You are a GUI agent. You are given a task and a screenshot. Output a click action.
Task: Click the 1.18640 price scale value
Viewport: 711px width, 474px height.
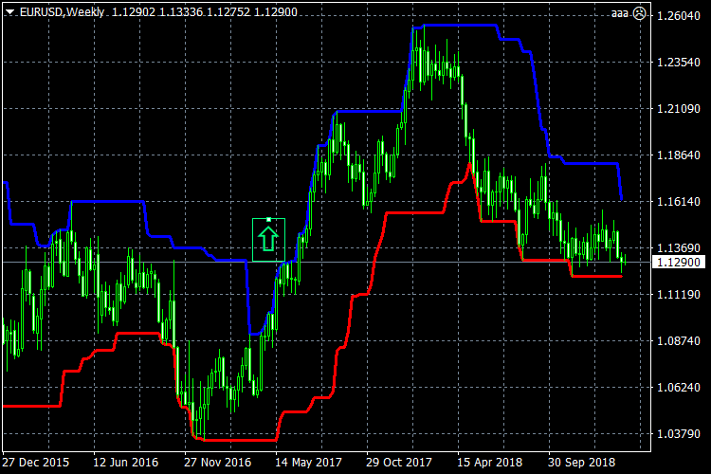coord(678,155)
